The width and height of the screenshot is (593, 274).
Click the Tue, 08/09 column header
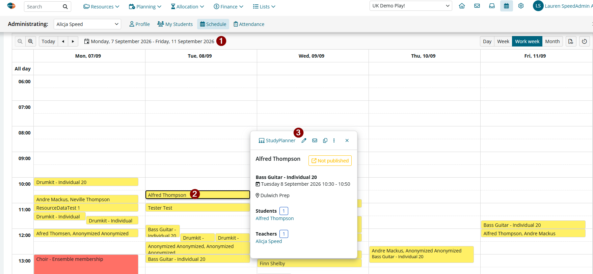click(200, 56)
